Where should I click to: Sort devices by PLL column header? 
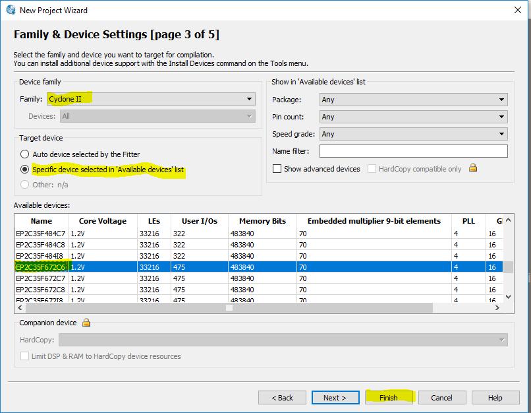click(x=468, y=221)
